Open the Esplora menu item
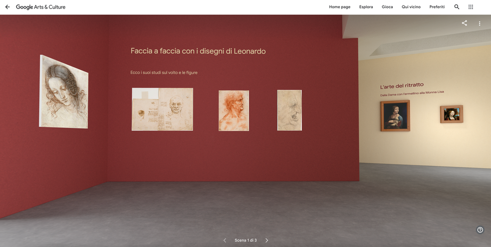This screenshot has width=491, height=247. coord(366,7)
